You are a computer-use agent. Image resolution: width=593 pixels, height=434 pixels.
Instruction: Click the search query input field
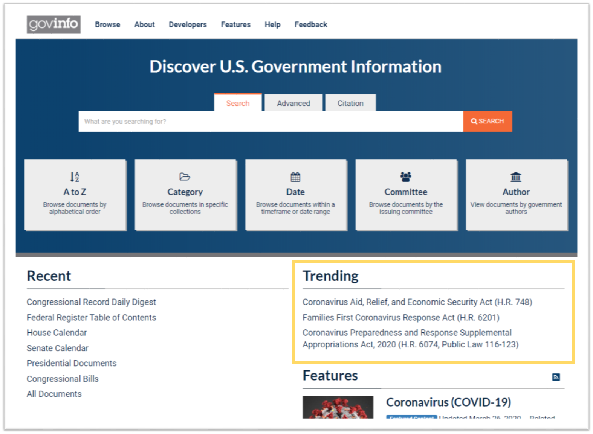pyautogui.click(x=271, y=122)
